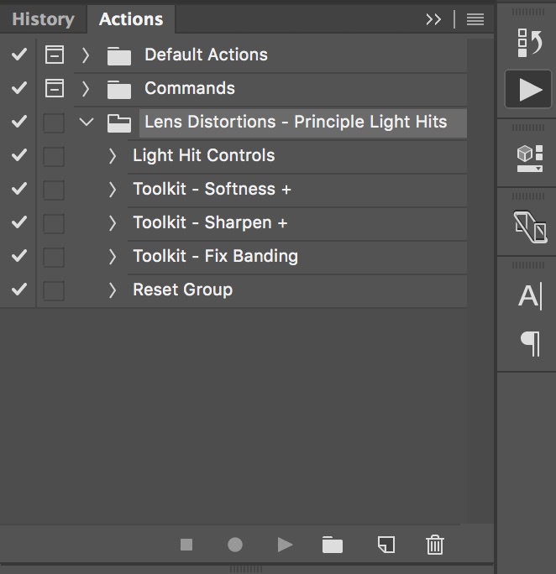This screenshot has height=574, width=556.
Task: Click the panel bottom resize gripper
Action: (x=246, y=569)
